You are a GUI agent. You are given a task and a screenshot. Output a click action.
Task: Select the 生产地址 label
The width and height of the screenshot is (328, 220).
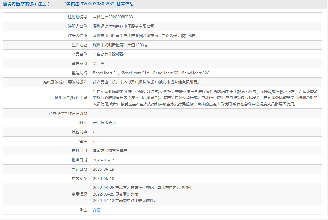(x=79, y=45)
